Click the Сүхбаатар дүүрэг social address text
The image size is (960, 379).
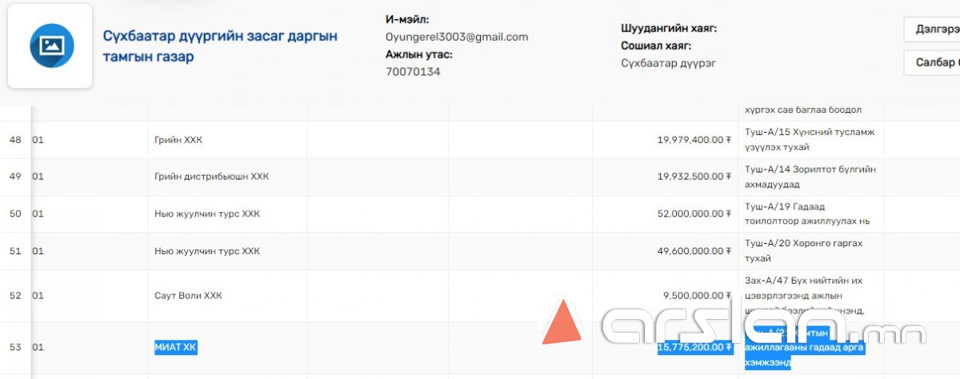pos(668,63)
